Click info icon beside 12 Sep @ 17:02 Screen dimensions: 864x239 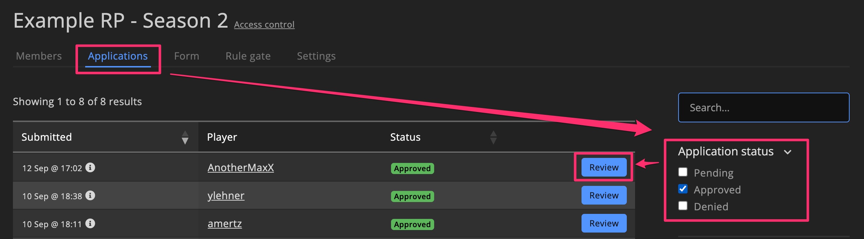(x=90, y=168)
